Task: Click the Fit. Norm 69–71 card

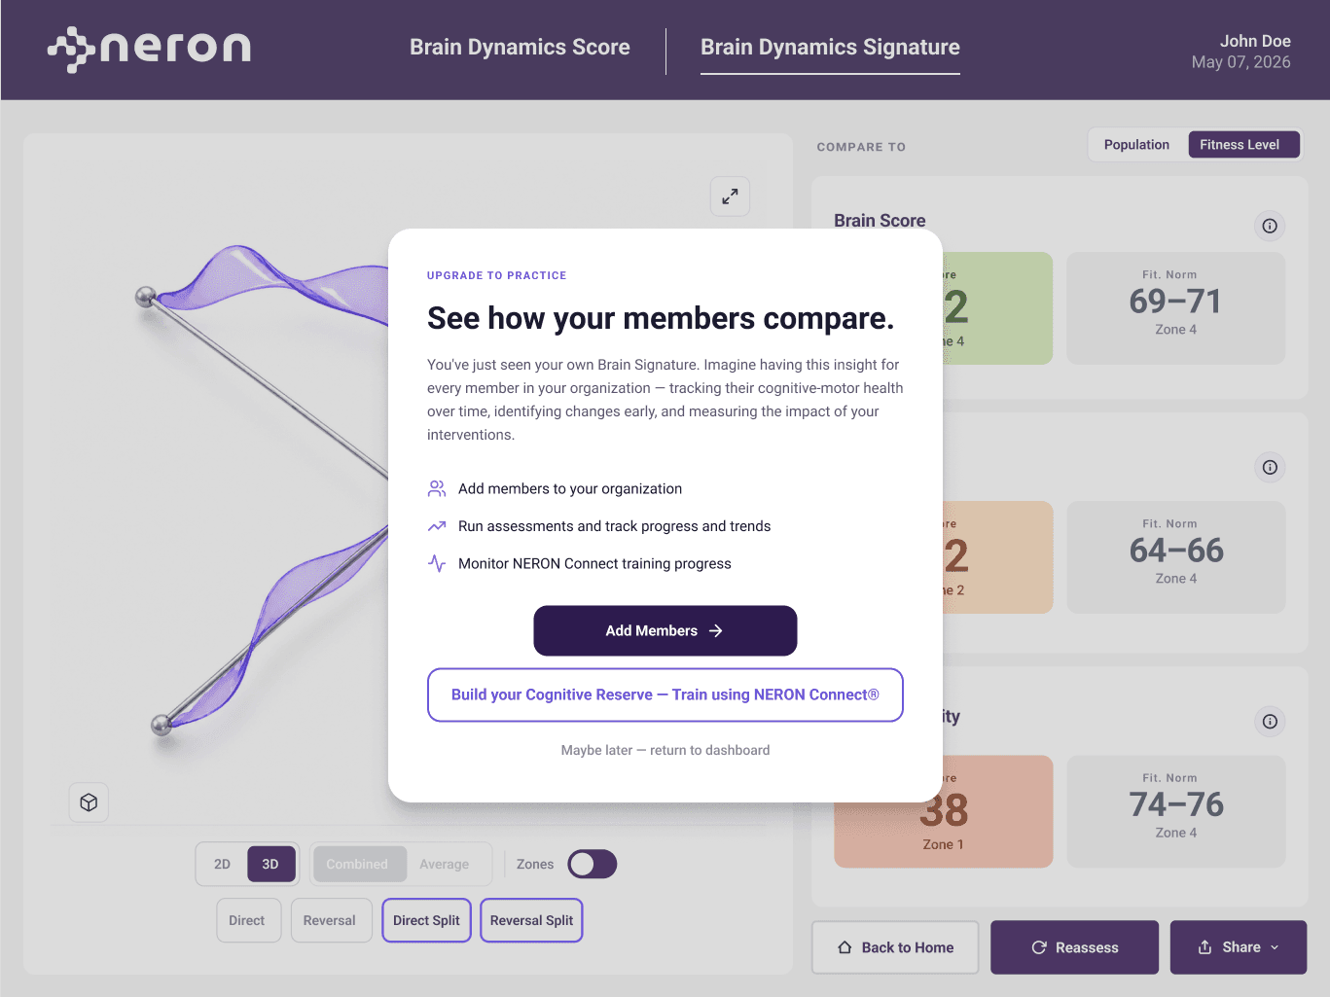Action: point(1176,308)
